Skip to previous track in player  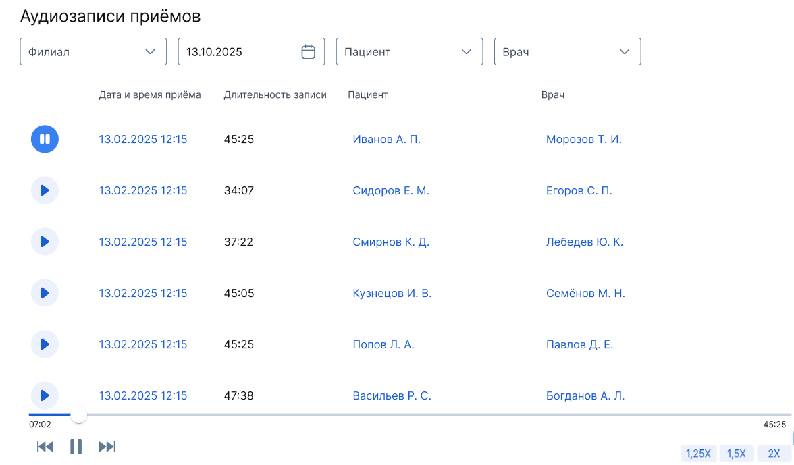click(45, 447)
